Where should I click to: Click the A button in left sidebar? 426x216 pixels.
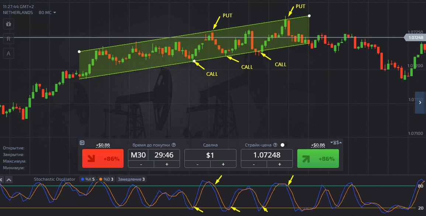click(8, 53)
